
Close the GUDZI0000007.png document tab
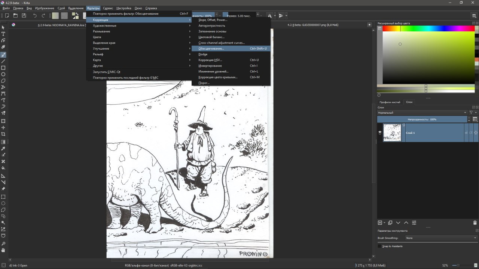point(369,25)
